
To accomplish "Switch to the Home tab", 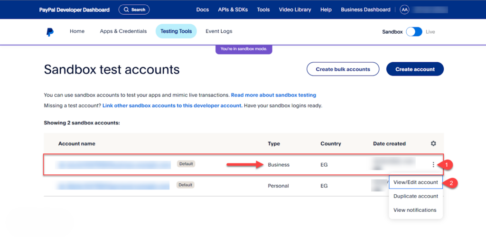I will pyautogui.click(x=77, y=31).
